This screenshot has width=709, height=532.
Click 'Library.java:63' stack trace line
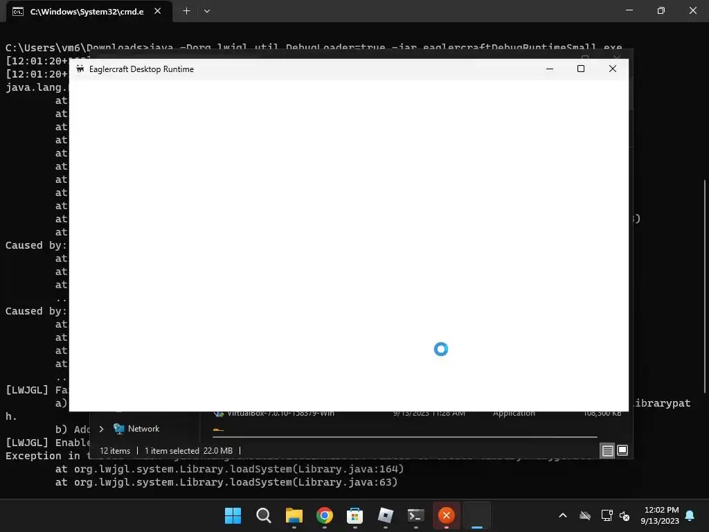pyautogui.click(x=226, y=482)
